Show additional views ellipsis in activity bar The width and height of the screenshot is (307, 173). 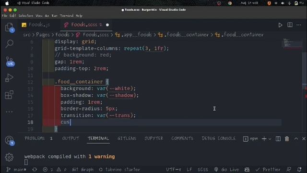click(9, 112)
